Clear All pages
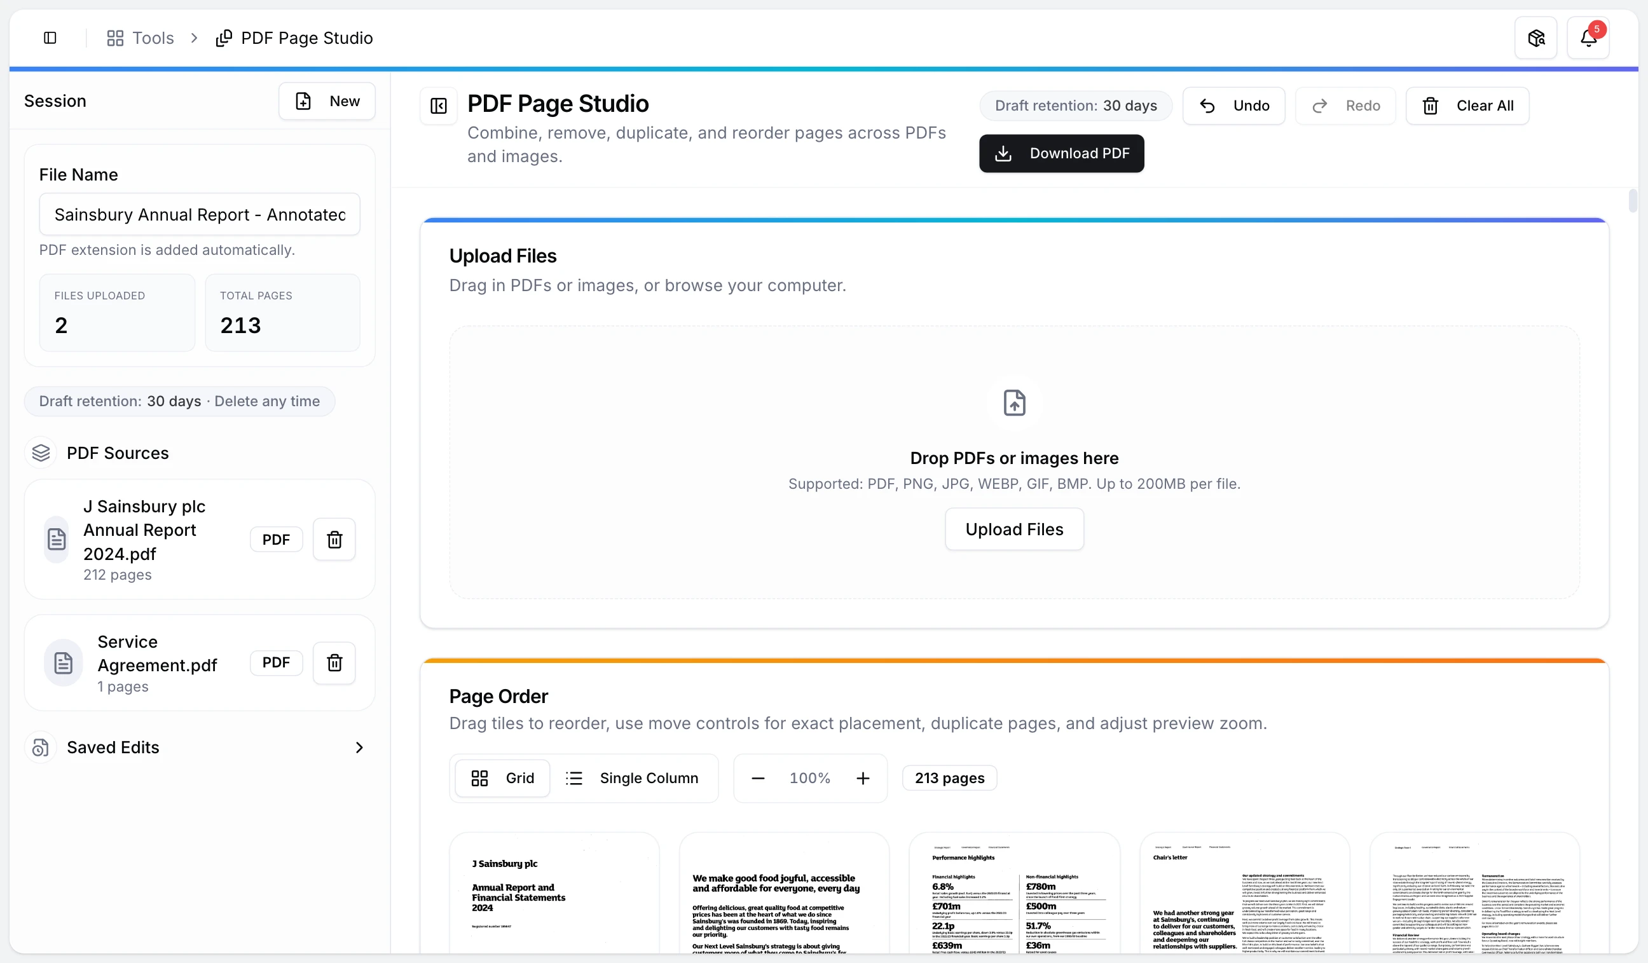 click(x=1467, y=106)
